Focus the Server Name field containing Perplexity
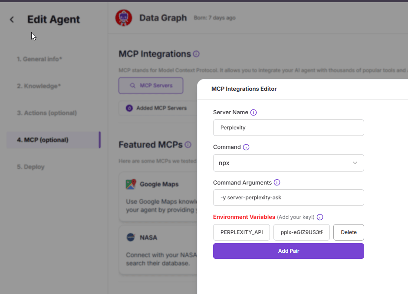 click(x=288, y=128)
